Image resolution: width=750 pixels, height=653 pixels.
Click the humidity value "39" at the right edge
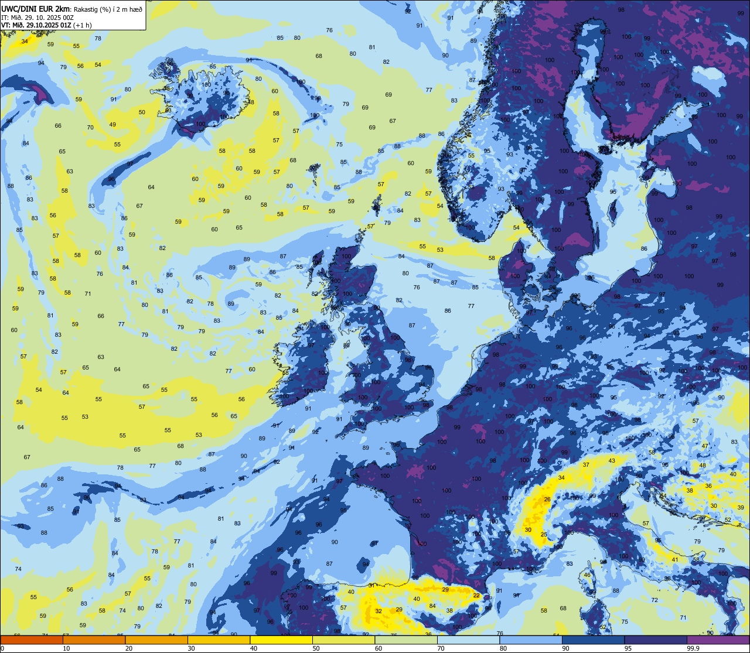(x=741, y=508)
